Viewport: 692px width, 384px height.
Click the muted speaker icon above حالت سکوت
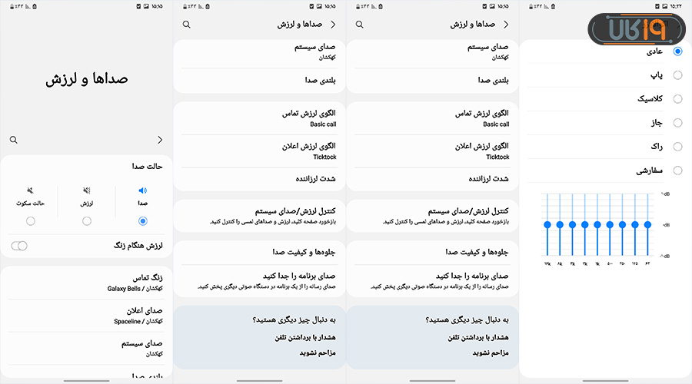[31, 190]
